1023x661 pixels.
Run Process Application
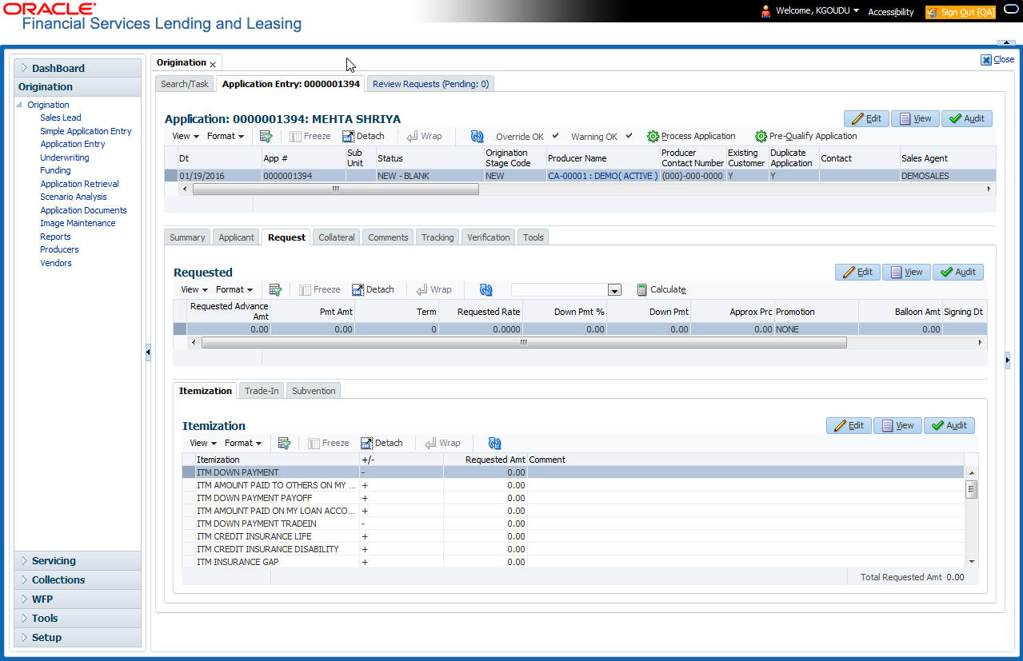pos(691,136)
